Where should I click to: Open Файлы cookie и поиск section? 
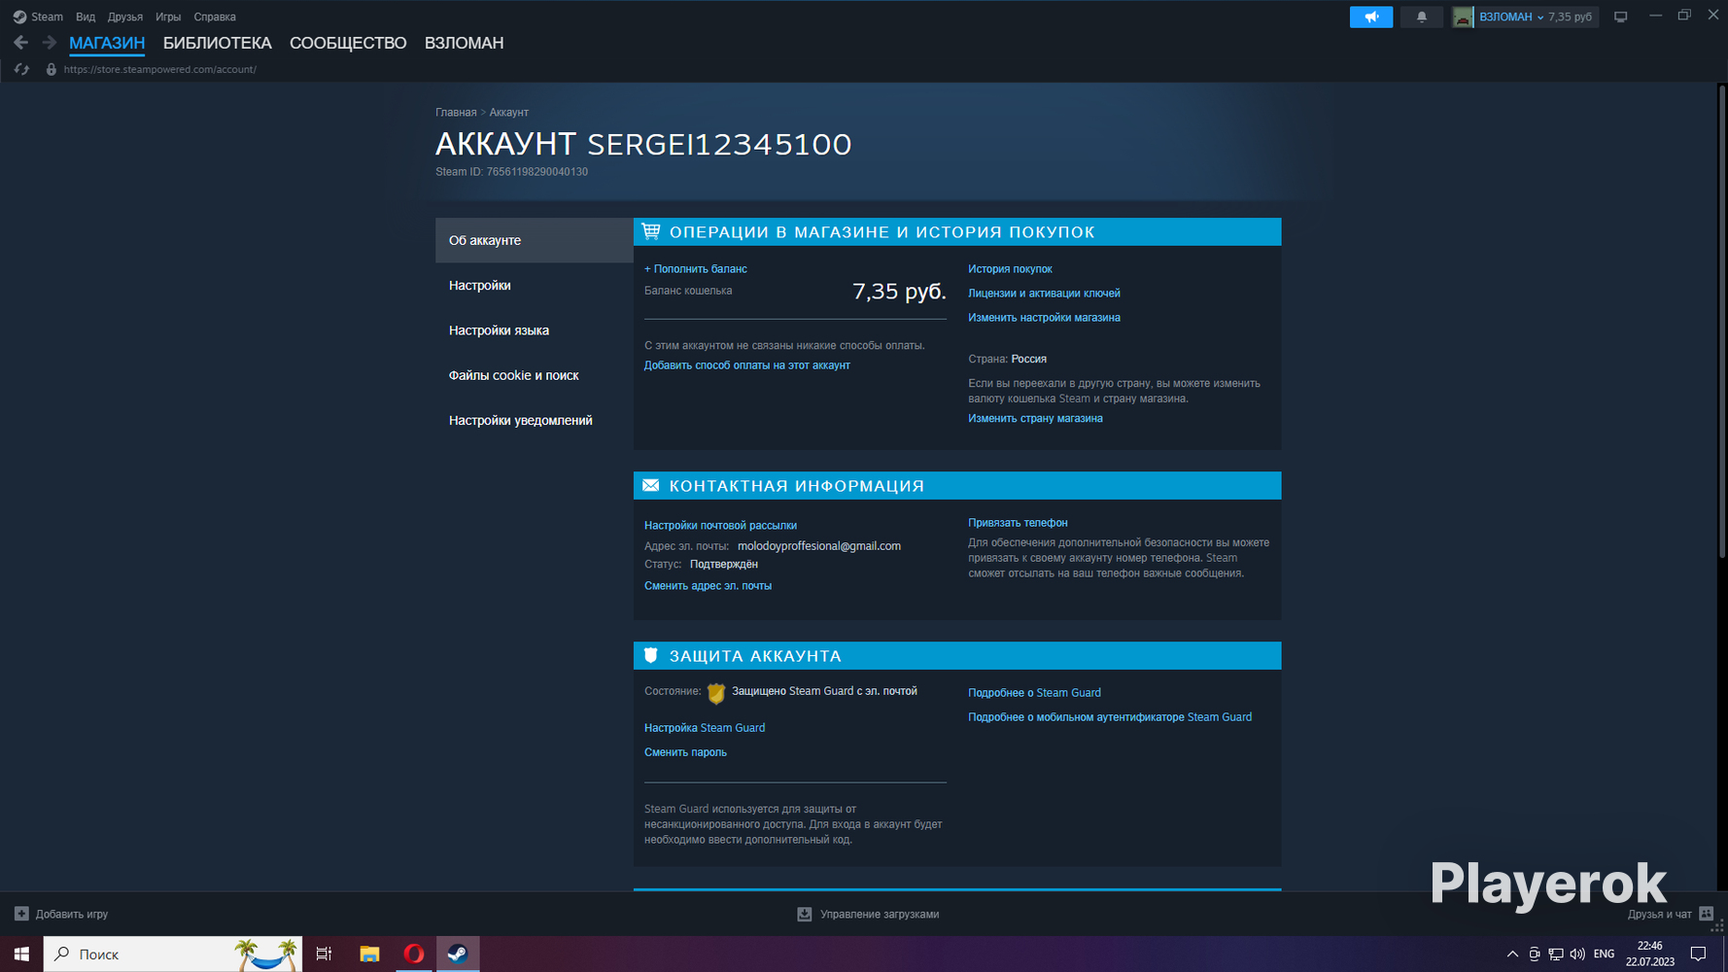tap(535, 375)
